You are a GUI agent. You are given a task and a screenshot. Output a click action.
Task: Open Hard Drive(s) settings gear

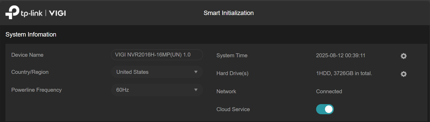click(x=403, y=74)
